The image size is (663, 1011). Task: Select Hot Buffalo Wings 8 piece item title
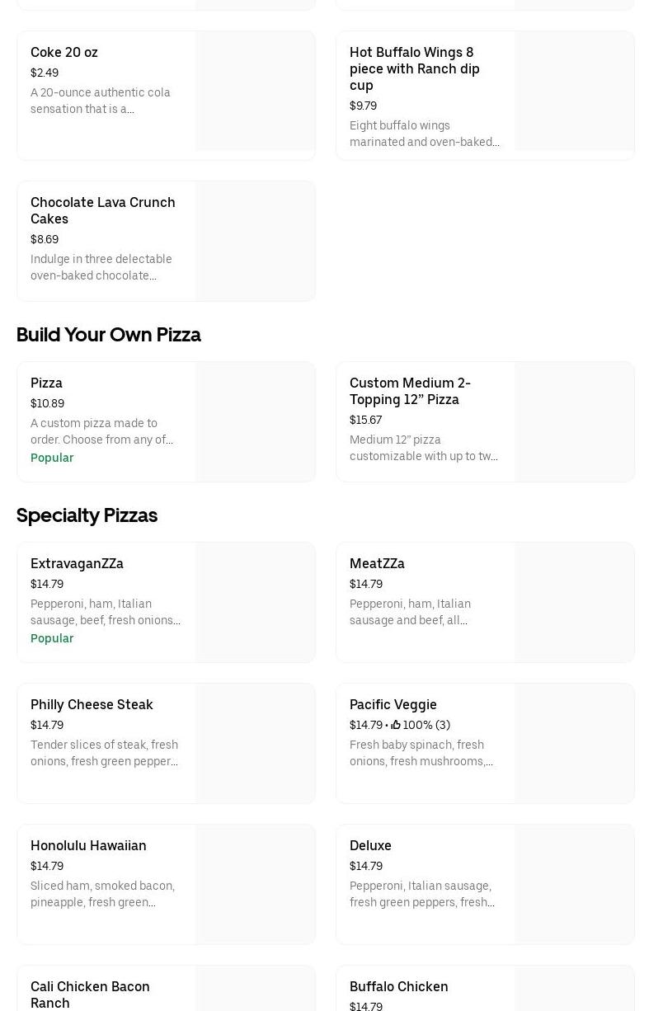414,68
